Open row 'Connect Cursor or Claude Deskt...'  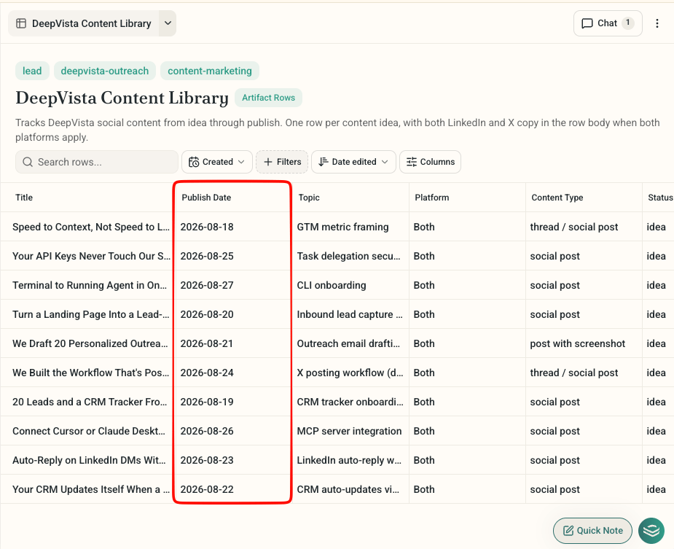(x=89, y=431)
